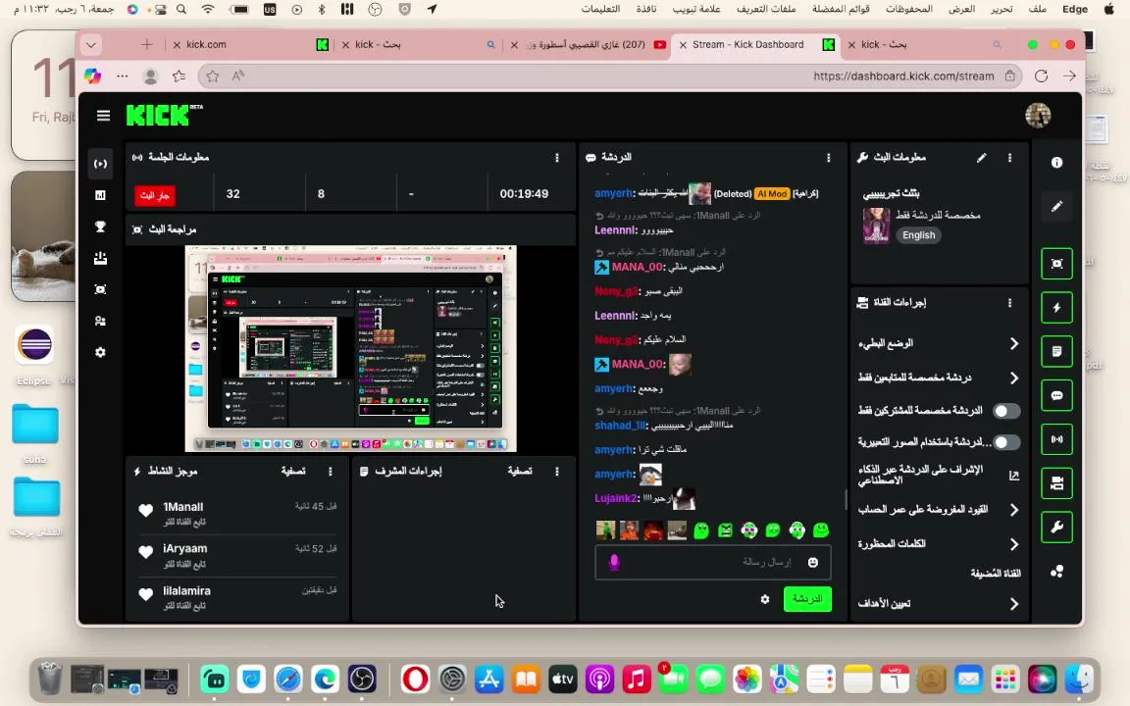Click the English language tag
This screenshot has height=706, width=1130.
[x=918, y=235]
